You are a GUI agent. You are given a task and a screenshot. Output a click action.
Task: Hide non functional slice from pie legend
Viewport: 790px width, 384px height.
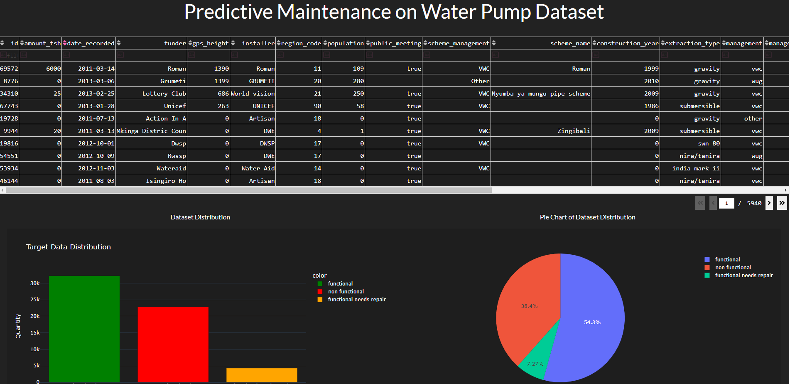pos(732,267)
